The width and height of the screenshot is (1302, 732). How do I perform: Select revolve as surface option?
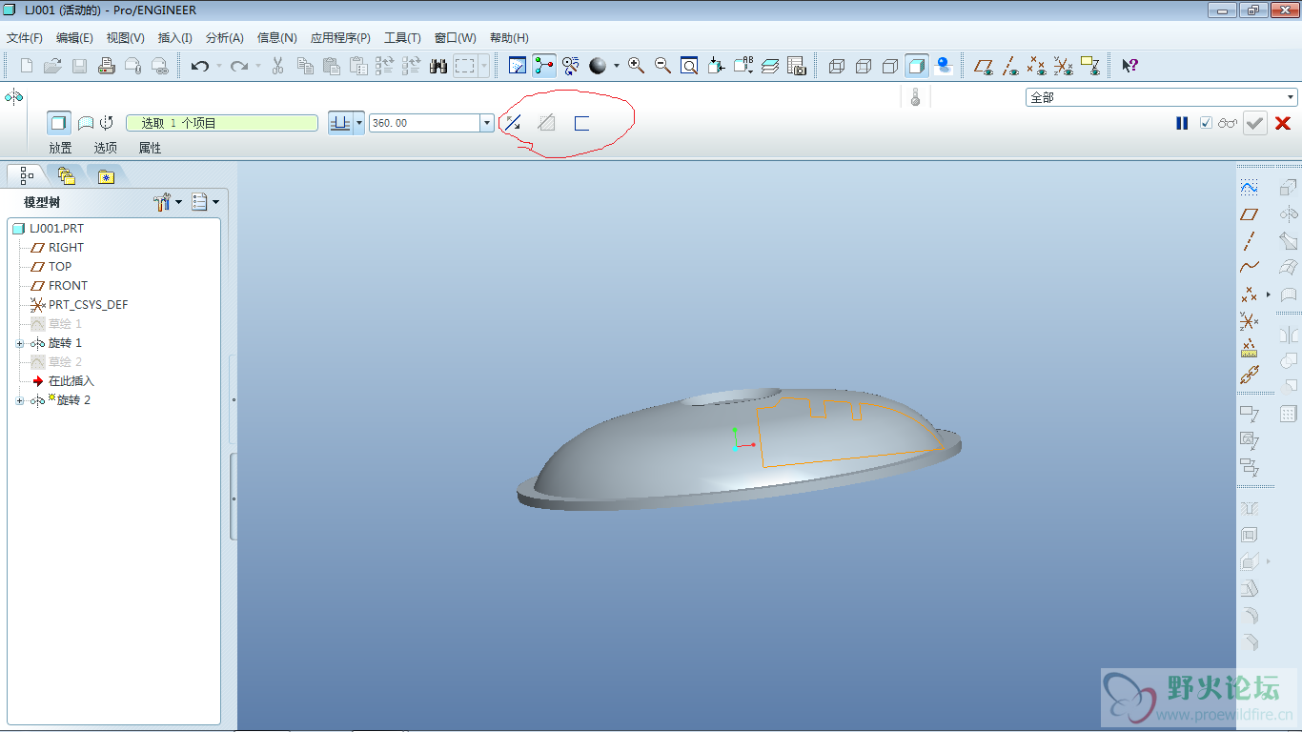pos(86,123)
